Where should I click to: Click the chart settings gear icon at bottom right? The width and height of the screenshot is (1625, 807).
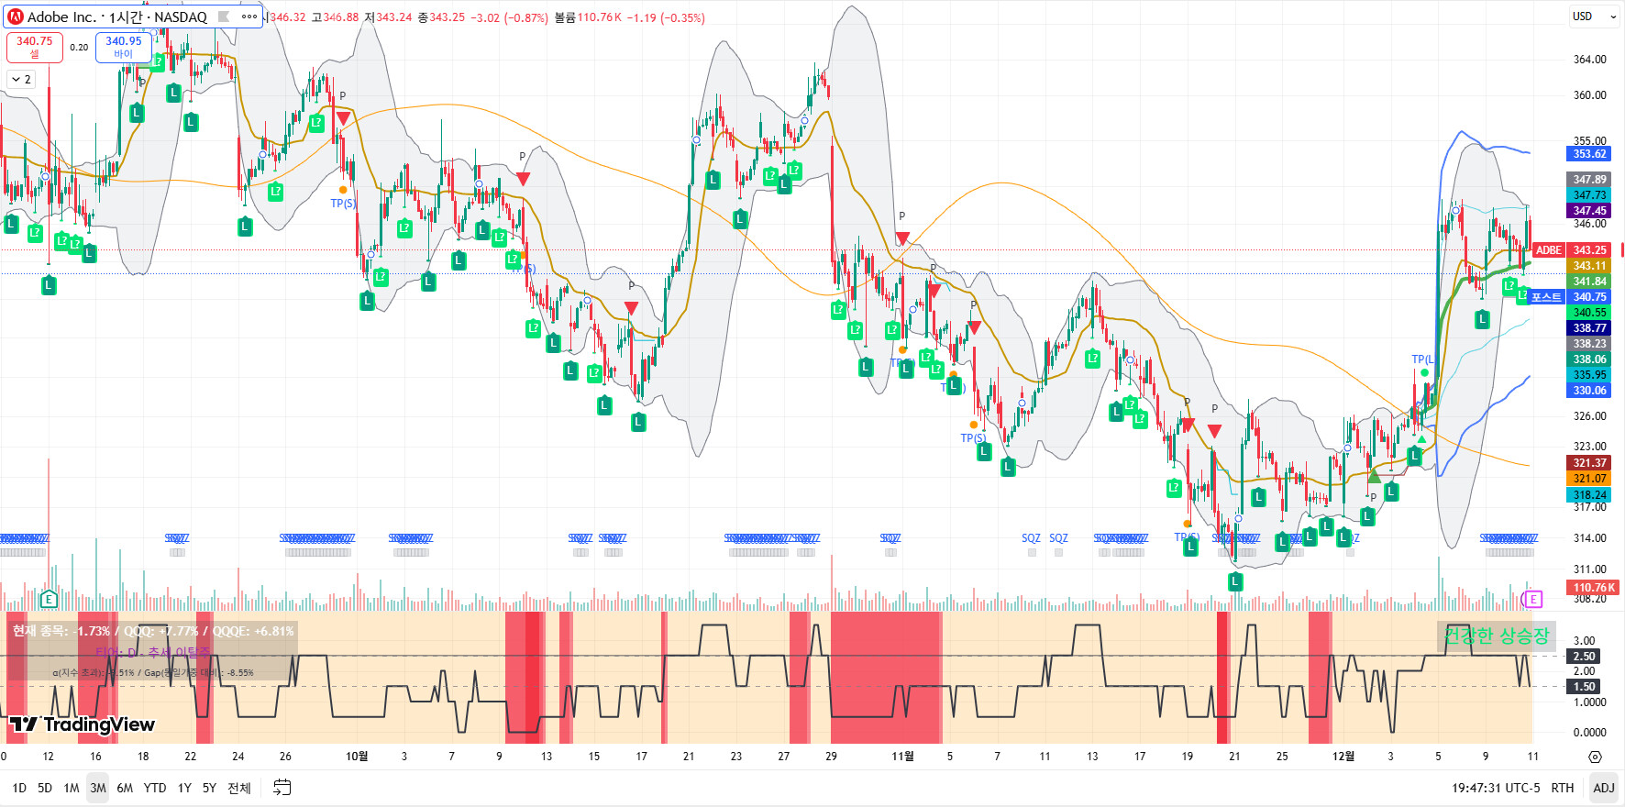(1595, 757)
